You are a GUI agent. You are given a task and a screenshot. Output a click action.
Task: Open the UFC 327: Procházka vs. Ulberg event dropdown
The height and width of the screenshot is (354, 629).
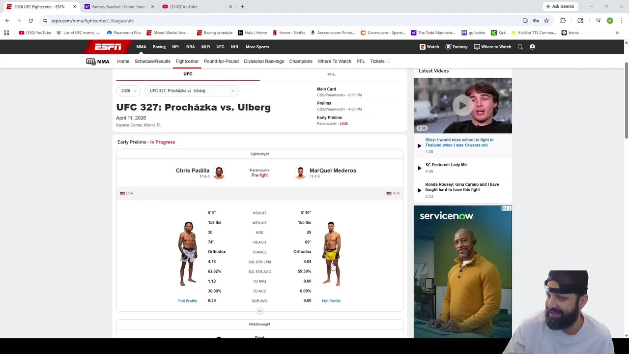[192, 90]
